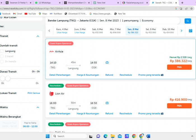Collapse the Transit filter section

pyautogui.click(x=38, y=36)
